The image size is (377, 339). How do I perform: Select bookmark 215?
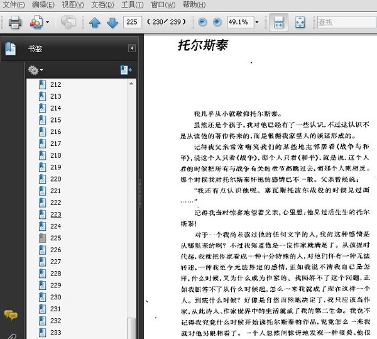tap(56, 120)
